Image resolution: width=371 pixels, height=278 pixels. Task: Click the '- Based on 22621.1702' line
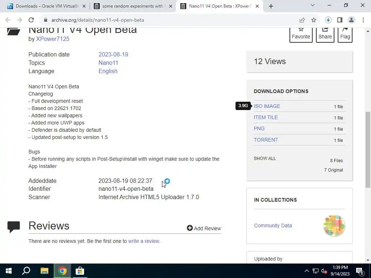tap(55, 108)
